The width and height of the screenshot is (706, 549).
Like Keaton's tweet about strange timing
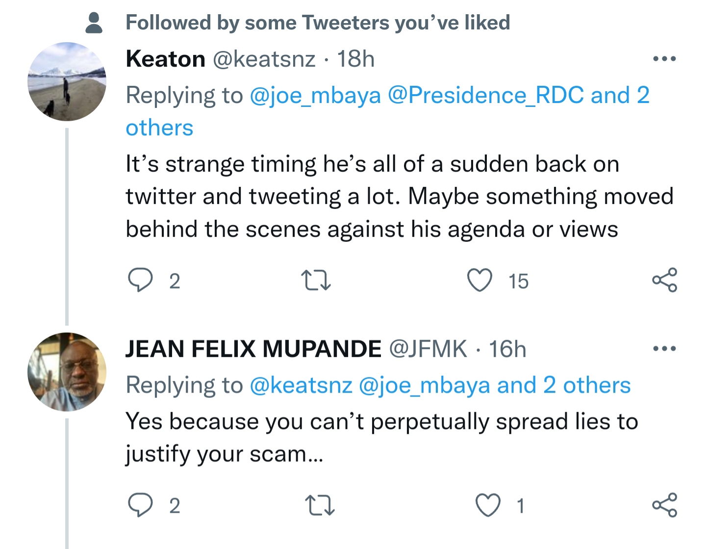click(479, 280)
